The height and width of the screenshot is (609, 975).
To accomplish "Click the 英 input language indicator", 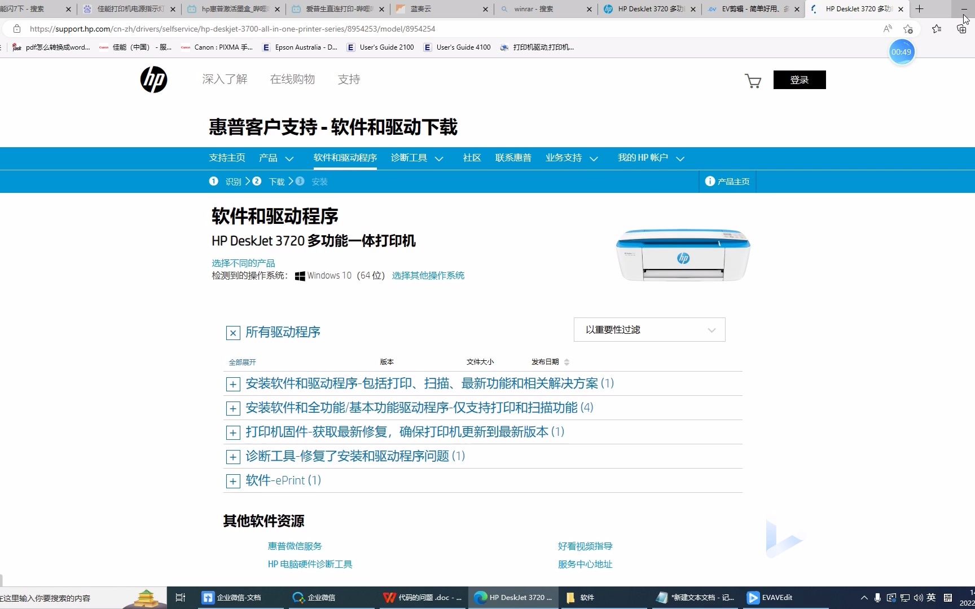I will point(931,598).
